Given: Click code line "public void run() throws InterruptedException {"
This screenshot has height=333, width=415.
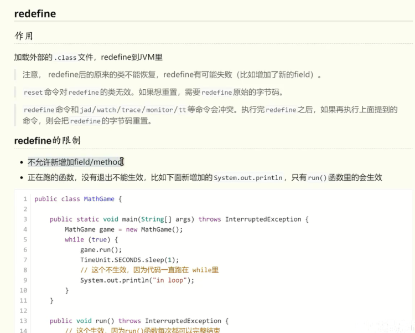Looking at the screenshot, I should pos(139,321).
